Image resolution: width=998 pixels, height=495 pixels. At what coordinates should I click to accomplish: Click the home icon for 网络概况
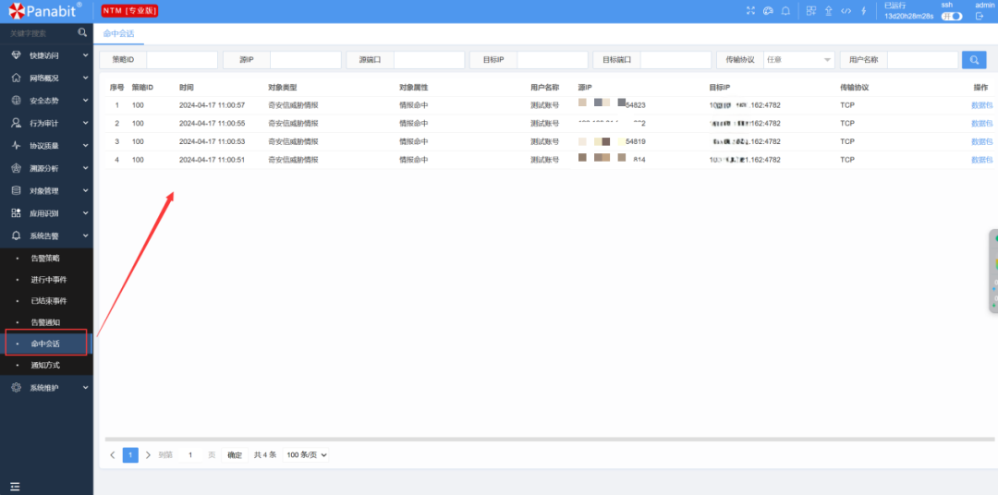[x=17, y=78]
